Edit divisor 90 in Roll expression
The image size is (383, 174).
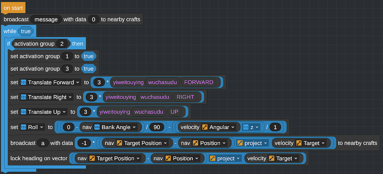[157, 127]
